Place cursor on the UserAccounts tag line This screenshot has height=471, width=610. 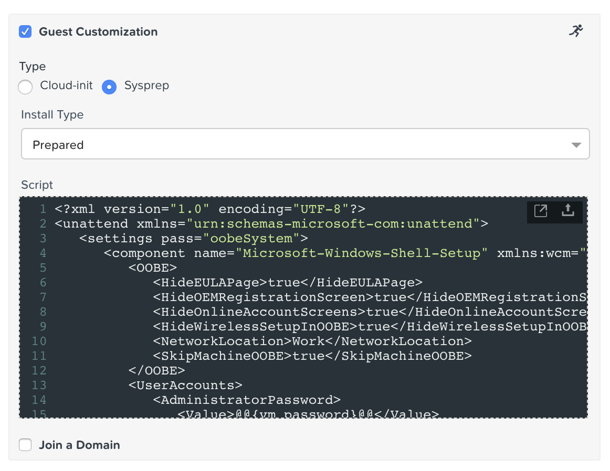point(185,386)
